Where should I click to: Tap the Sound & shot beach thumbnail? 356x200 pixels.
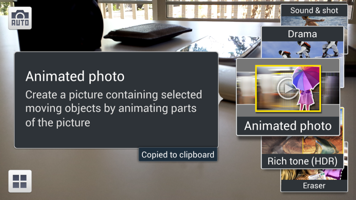pyautogui.click(x=314, y=21)
